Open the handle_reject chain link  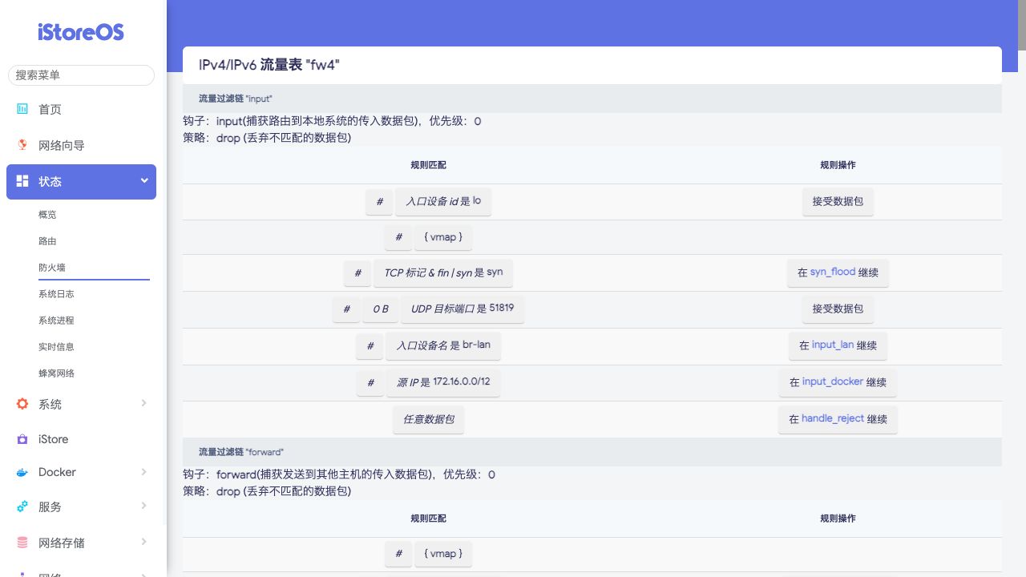pos(832,419)
